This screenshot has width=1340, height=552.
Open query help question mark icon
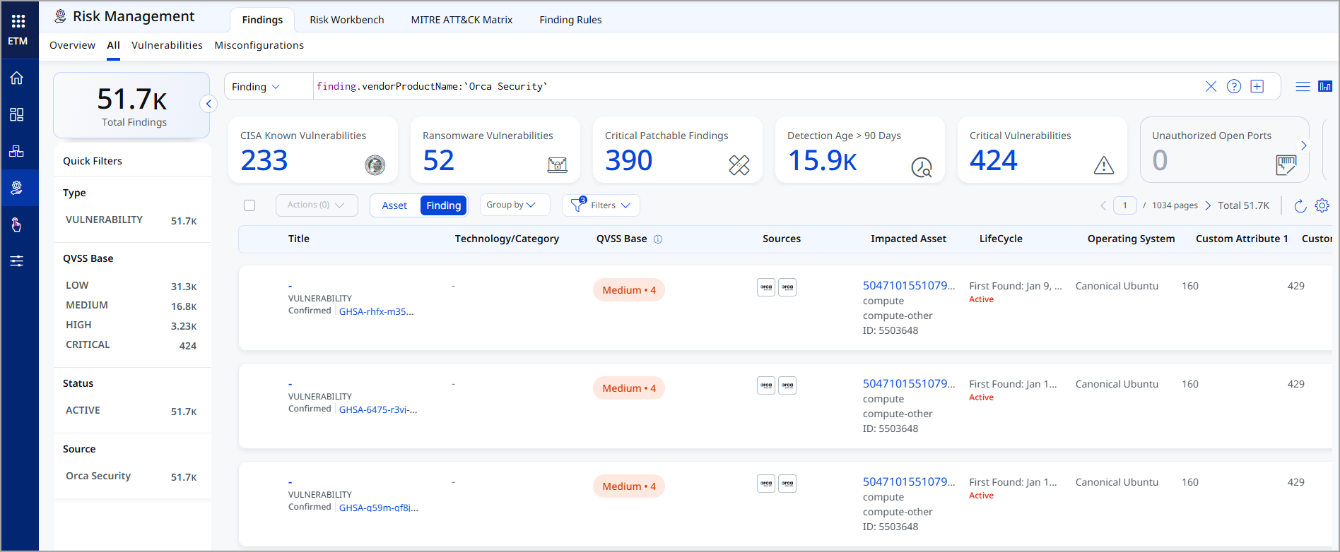click(x=1234, y=86)
